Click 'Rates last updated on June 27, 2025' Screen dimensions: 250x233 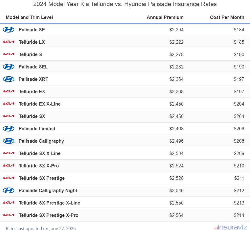(41, 228)
